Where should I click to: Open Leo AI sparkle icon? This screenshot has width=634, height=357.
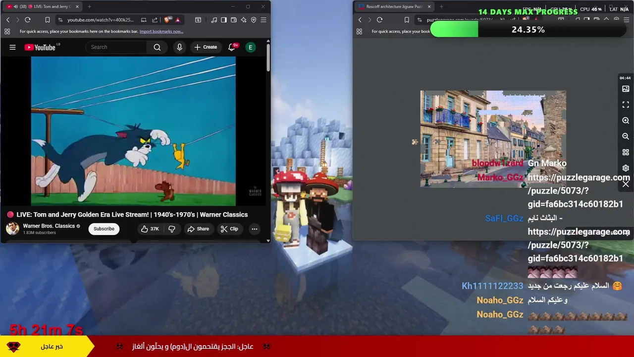[x=244, y=20]
